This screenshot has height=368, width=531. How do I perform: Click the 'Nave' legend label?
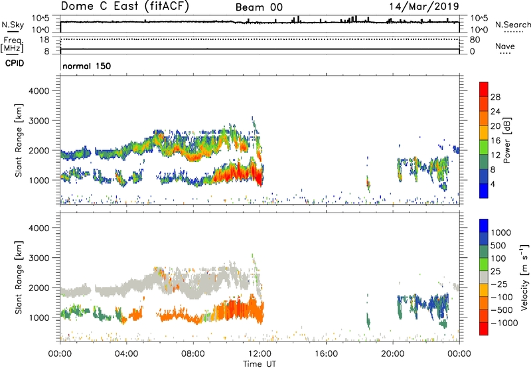click(x=505, y=46)
